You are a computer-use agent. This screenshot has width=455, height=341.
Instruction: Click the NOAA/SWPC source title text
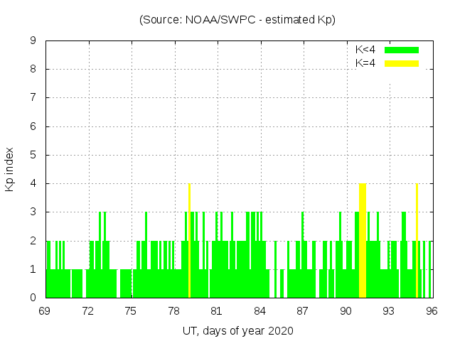pos(237,20)
